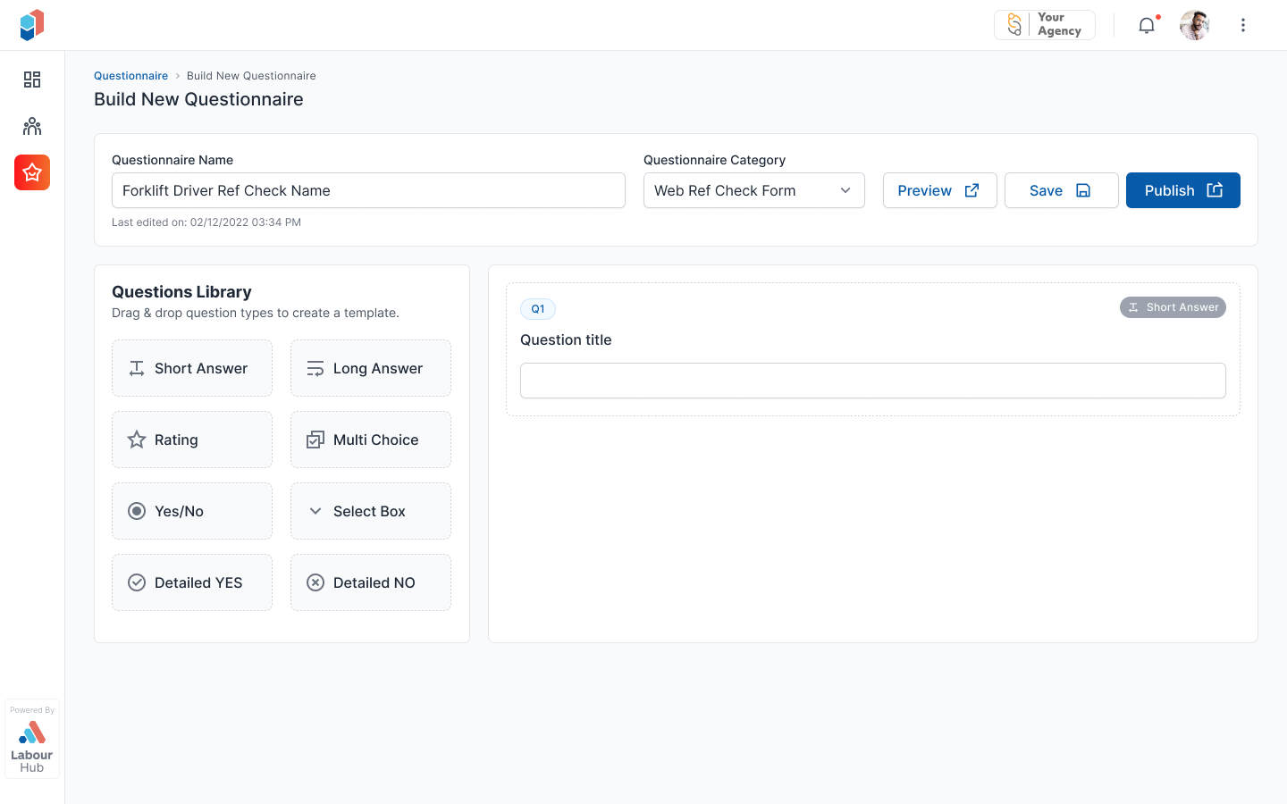The width and height of the screenshot is (1287, 804).
Task: Click the Your Agency logo badge
Action: click(x=1044, y=24)
